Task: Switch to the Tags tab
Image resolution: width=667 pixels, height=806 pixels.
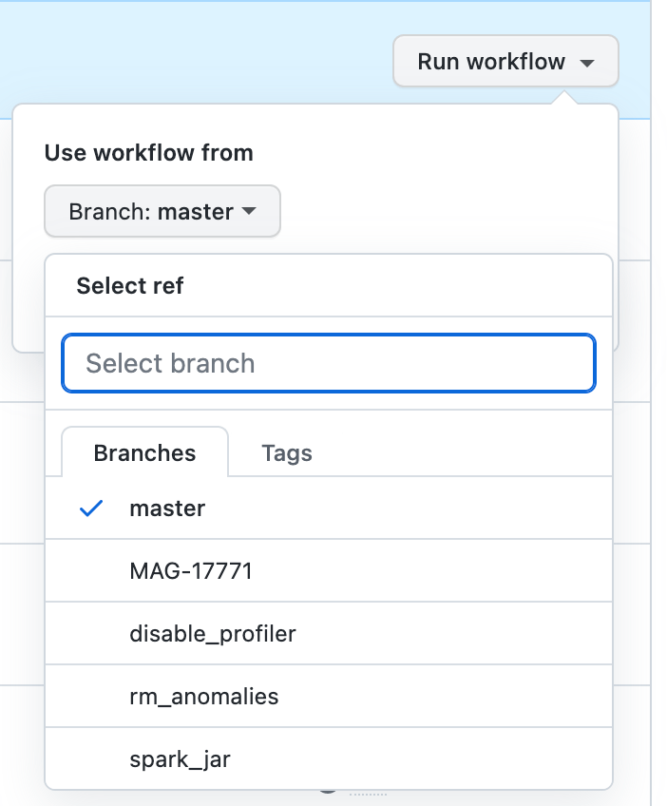Action: click(287, 452)
